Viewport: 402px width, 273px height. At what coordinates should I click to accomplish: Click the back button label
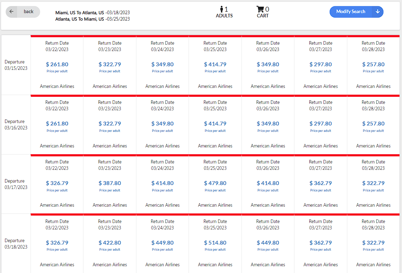28,11
